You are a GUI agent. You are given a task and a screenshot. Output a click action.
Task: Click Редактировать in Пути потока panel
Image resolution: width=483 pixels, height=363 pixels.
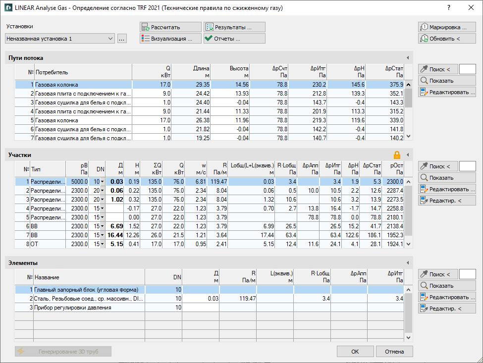point(447,92)
